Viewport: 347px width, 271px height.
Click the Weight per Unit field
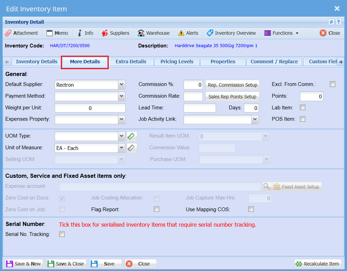(90, 108)
